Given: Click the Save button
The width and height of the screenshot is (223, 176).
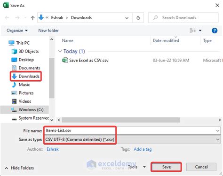Looking at the screenshot, I should tap(167, 167).
